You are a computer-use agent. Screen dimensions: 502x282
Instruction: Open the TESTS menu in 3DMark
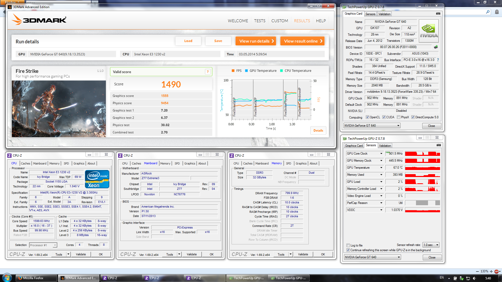click(260, 21)
